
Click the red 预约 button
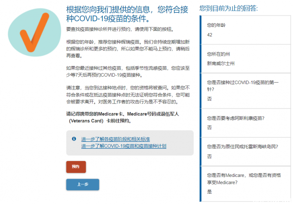click(76, 167)
